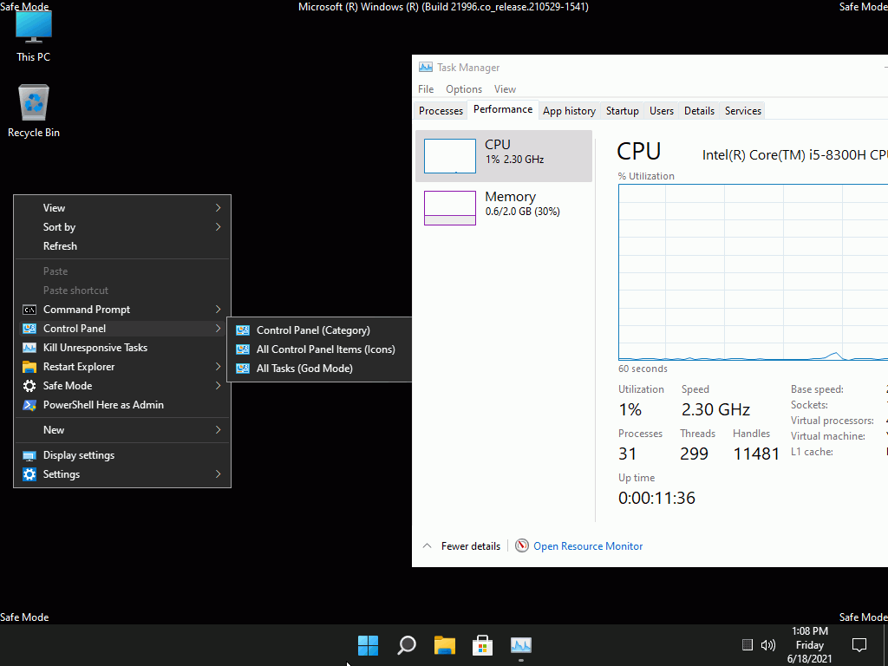Open the notification center icon
Viewport: 888px width, 666px height.
(x=859, y=645)
